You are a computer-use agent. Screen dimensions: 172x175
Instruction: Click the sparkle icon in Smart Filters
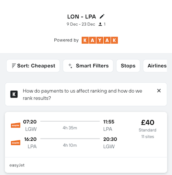click(x=70, y=66)
